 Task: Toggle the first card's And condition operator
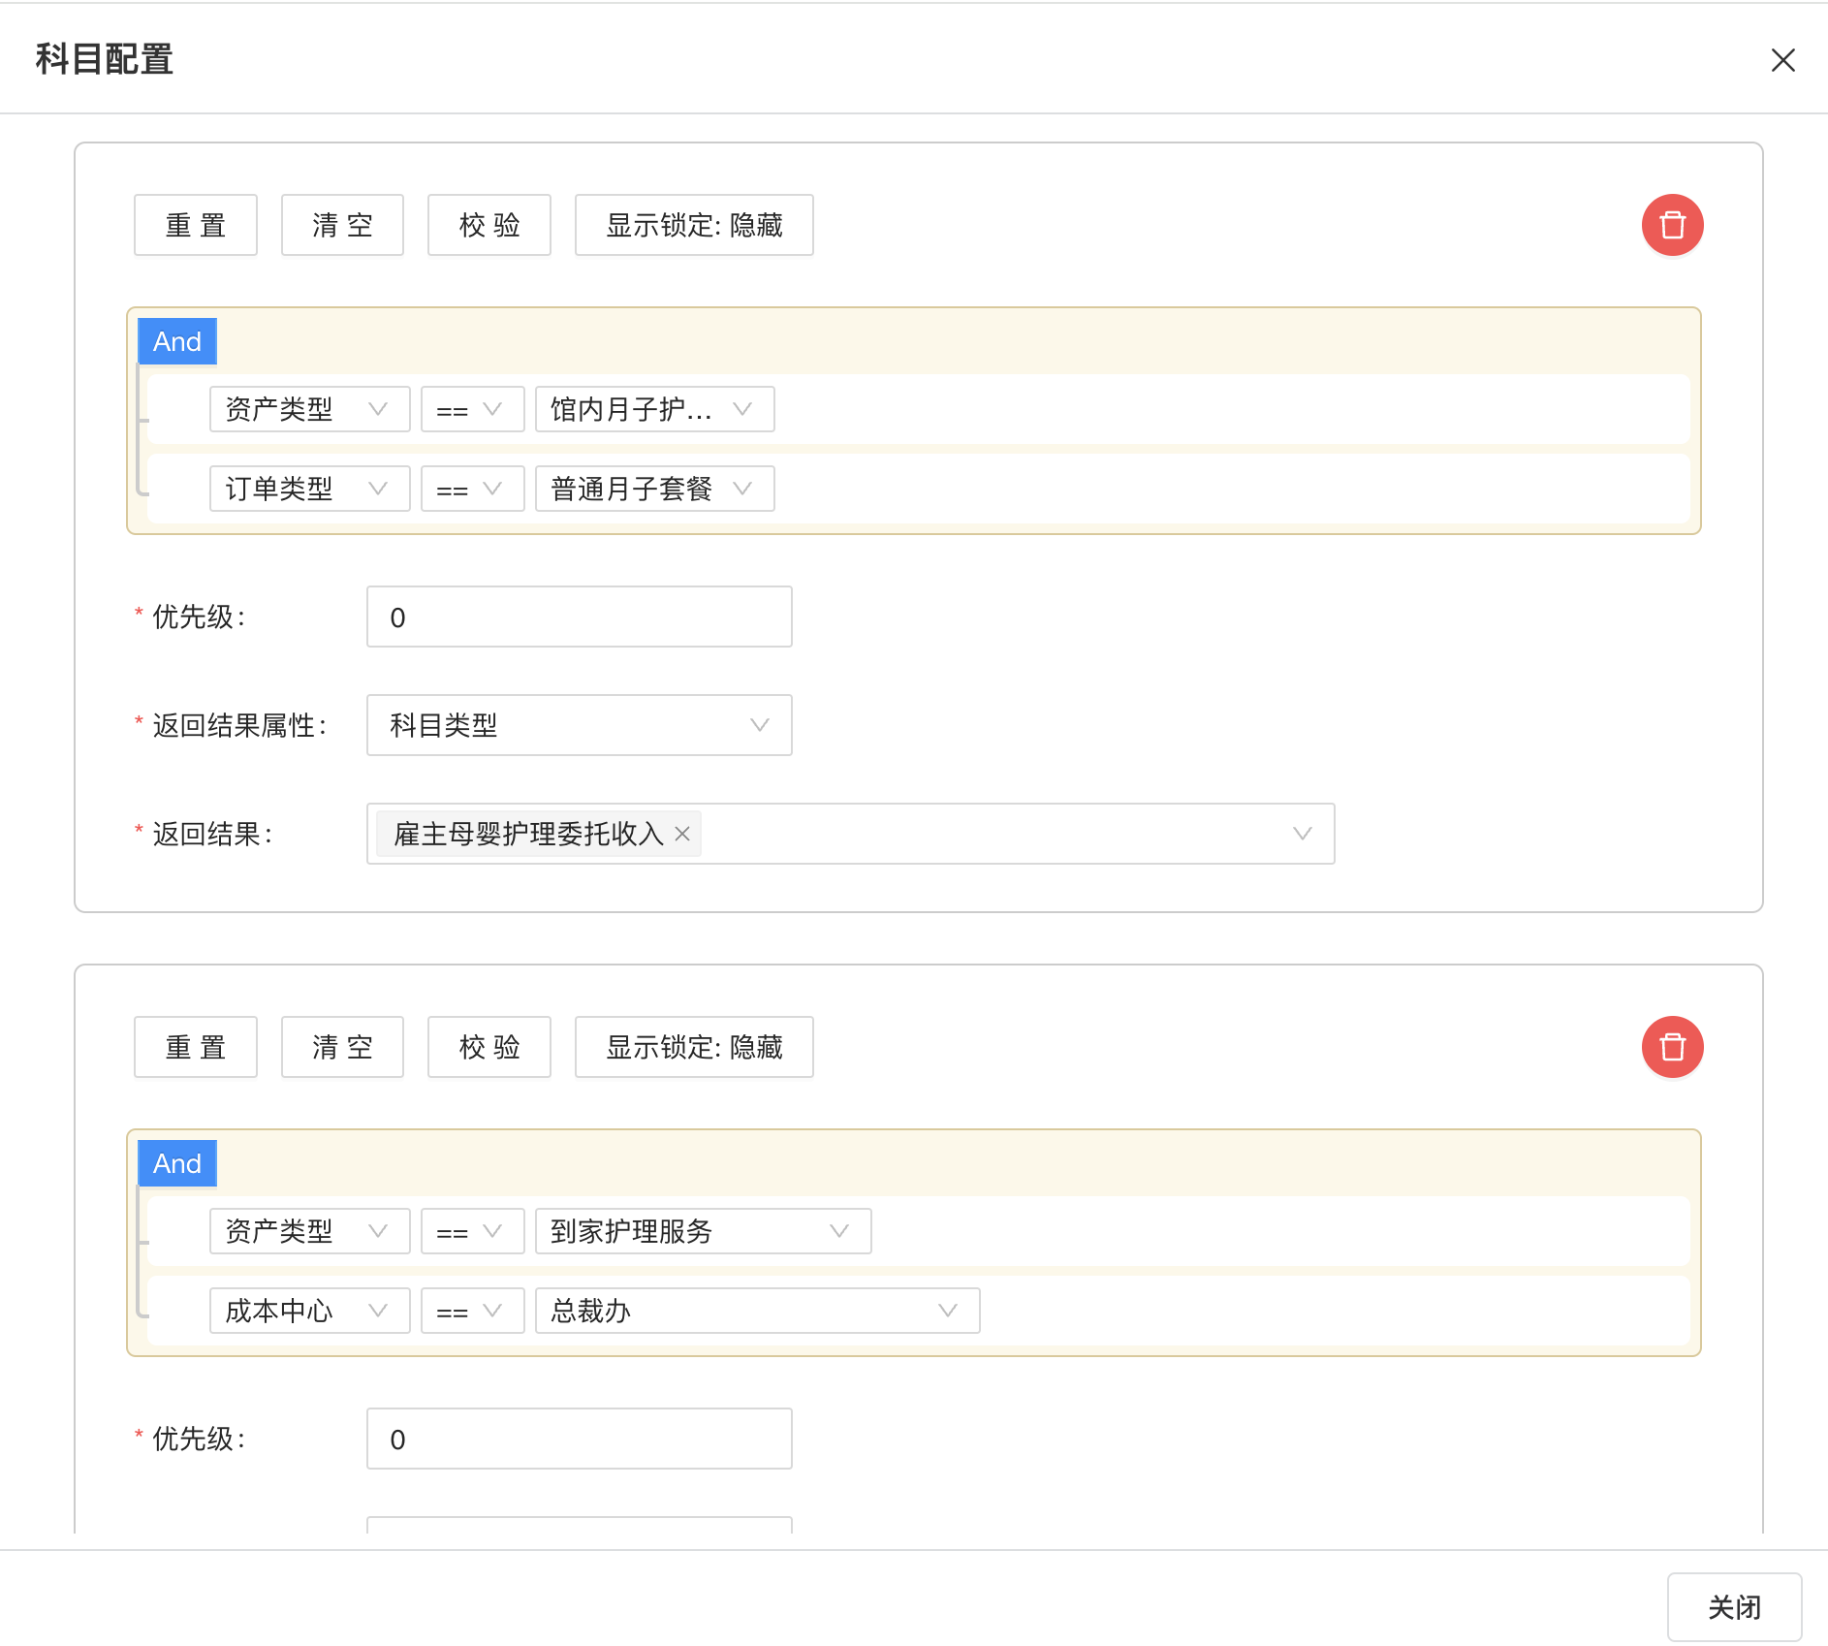click(x=177, y=341)
